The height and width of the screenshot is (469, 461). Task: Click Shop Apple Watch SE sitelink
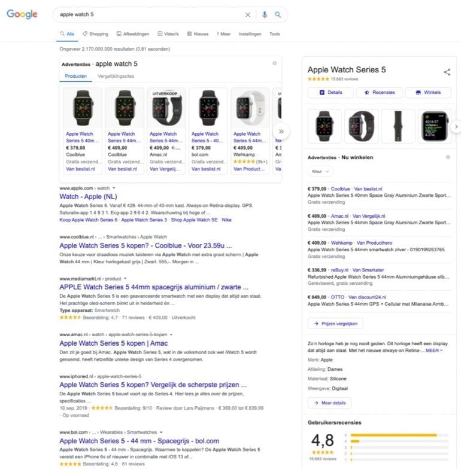[x=194, y=220]
